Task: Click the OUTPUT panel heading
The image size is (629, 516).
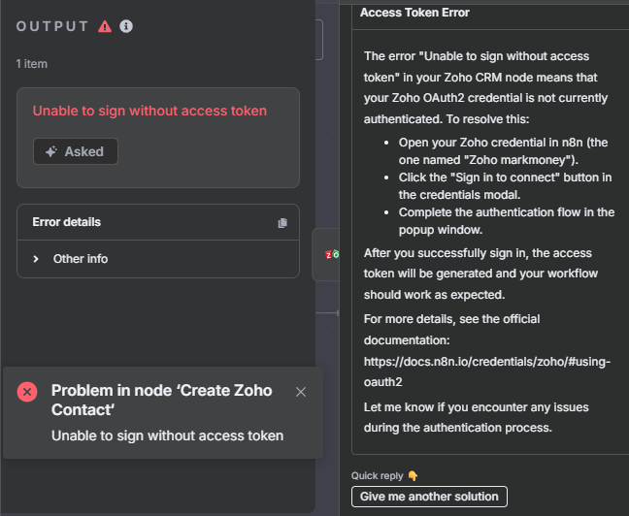Action: pos(52,26)
